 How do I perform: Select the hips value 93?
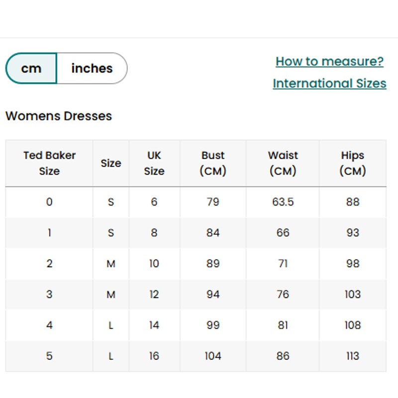(353, 233)
